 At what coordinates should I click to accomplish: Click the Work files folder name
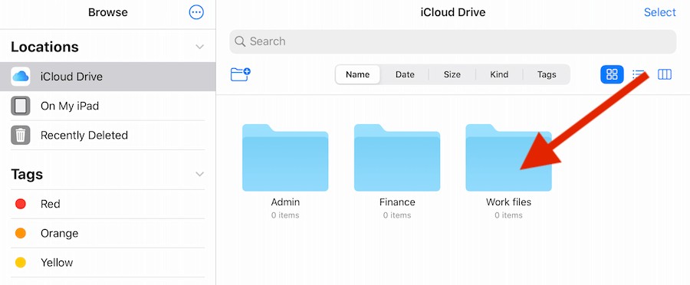click(509, 202)
